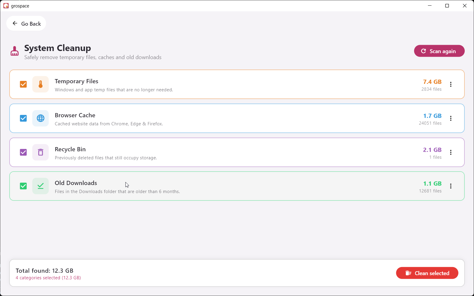Select the Recycle Bin row title
This screenshot has height=296, width=474.
[x=70, y=149]
